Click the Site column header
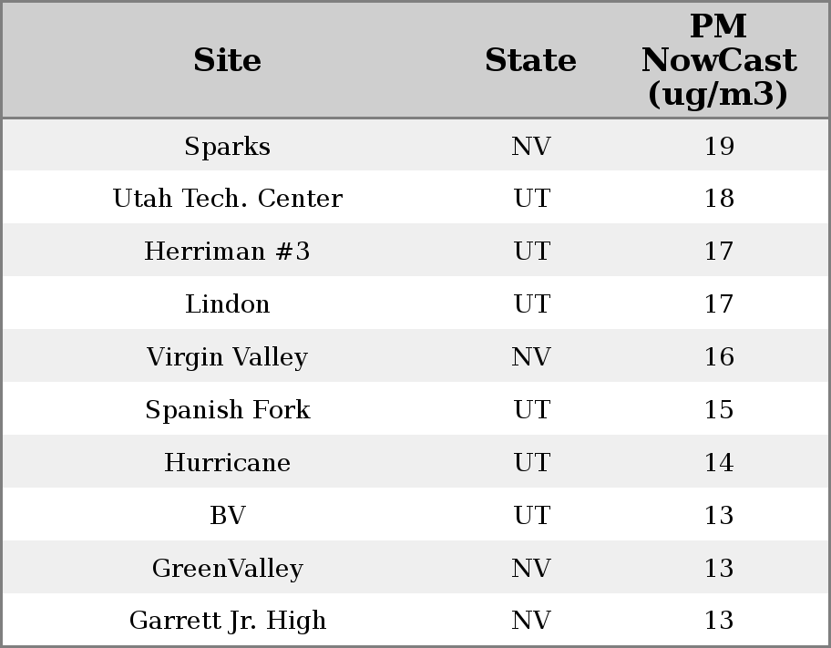The width and height of the screenshot is (831, 648). click(x=227, y=60)
